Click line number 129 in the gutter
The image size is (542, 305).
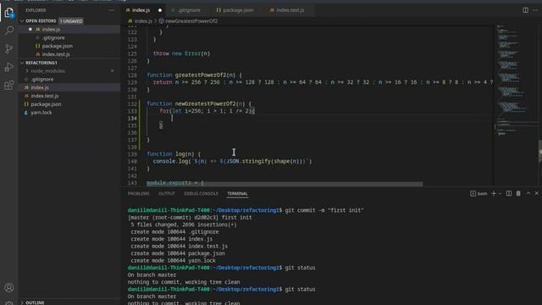[x=132, y=82]
